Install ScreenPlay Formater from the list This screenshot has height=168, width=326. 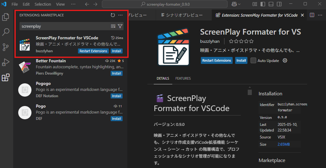117,51
